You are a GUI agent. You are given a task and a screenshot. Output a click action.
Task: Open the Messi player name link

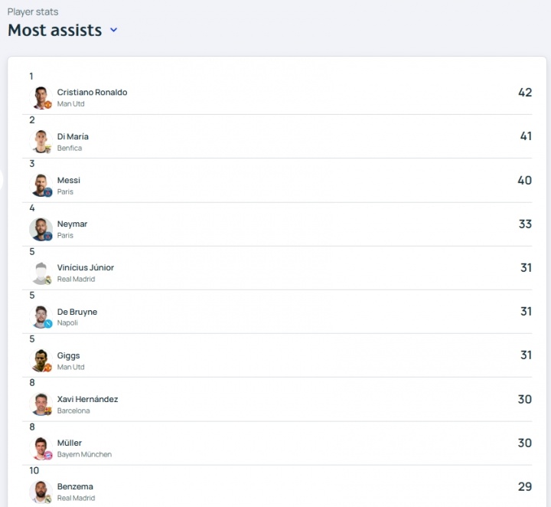(x=69, y=180)
